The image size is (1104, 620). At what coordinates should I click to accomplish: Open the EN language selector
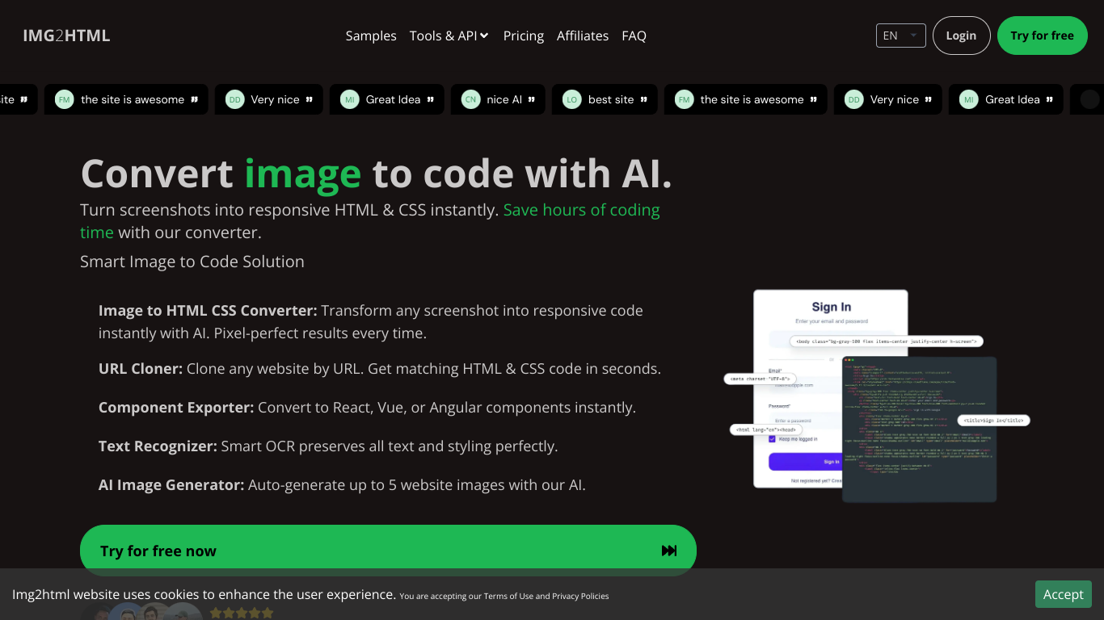click(901, 36)
